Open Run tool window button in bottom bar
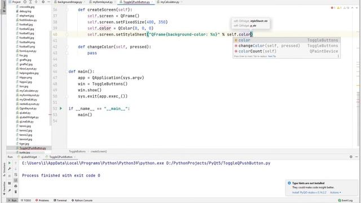This screenshot has height=203, width=361. point(12,201)
